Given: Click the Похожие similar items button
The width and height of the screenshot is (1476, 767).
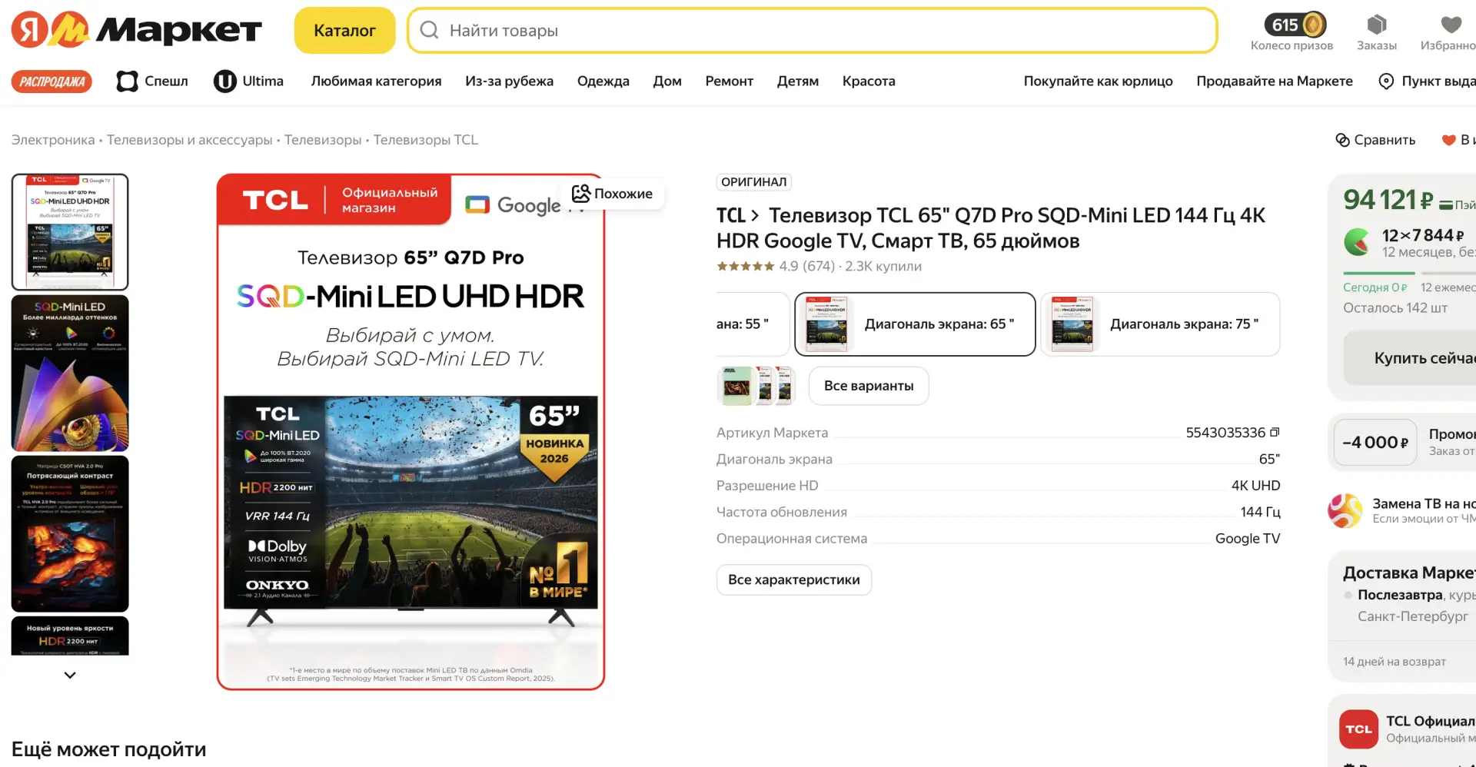Looking at the screenshot, I should point(613,194).
